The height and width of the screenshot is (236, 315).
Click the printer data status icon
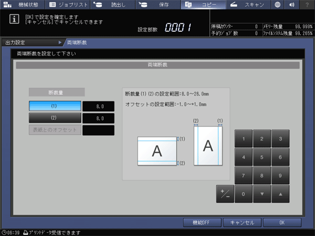point(26,232)
